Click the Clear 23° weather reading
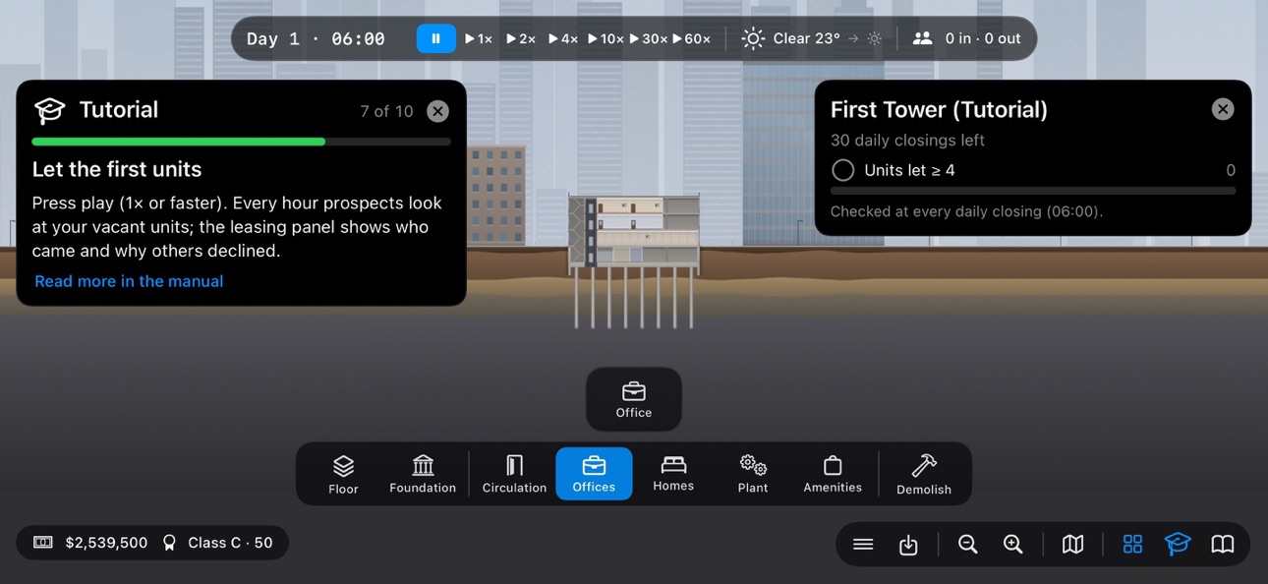Screen dimensions: 1268x584 pyautogui.click(x=807, y=39)
